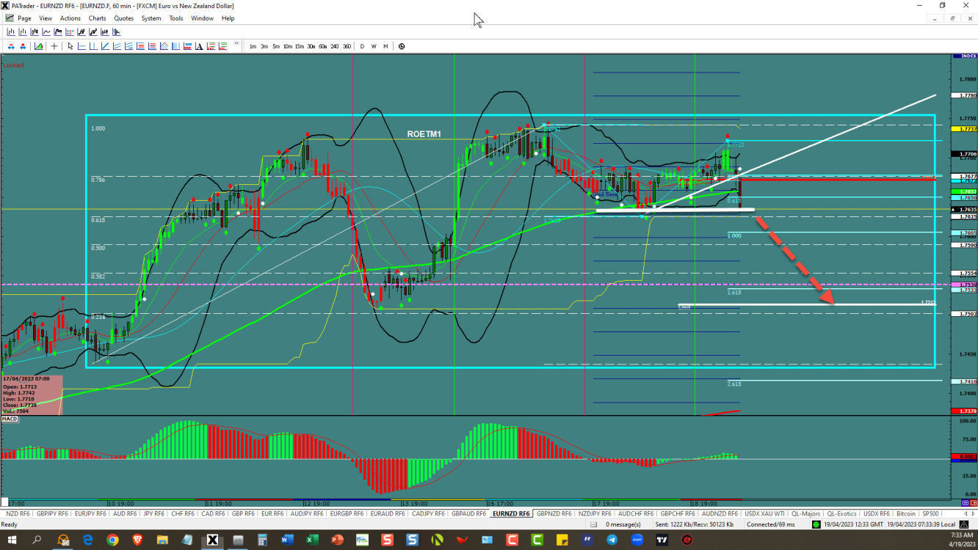Click the 0 message(s) status text

(x=625, y=524)
